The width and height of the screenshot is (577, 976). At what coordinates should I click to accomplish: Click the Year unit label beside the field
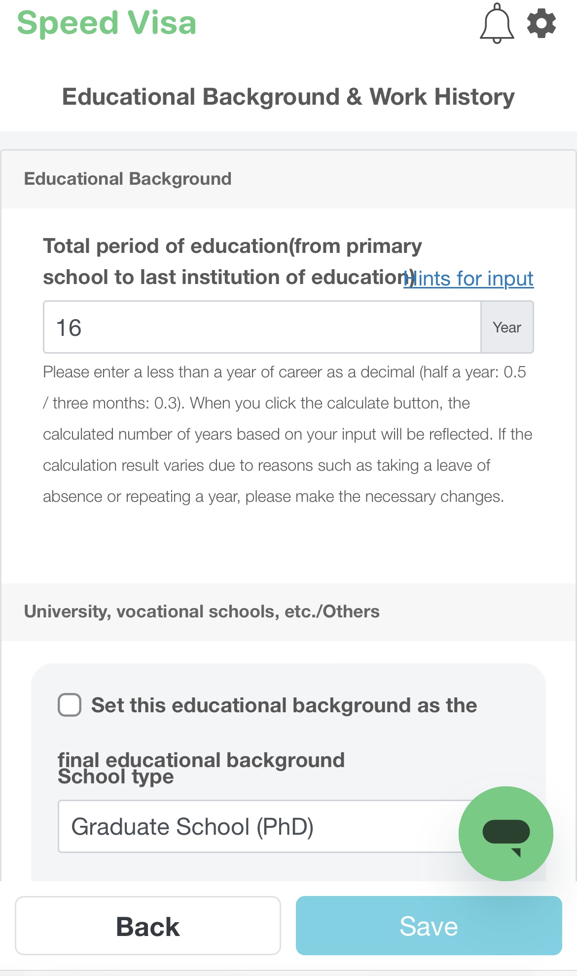click(x=507, y=327)
